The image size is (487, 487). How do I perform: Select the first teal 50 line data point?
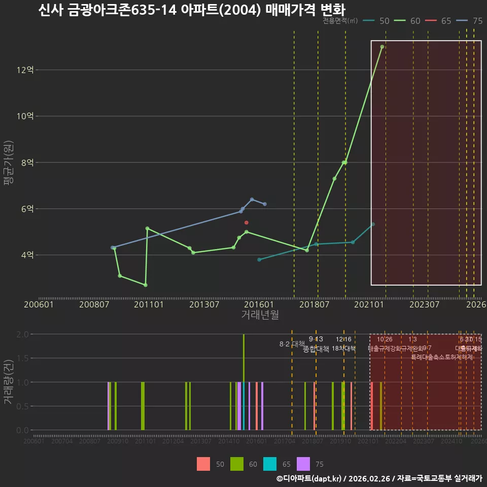coord(259,260)
